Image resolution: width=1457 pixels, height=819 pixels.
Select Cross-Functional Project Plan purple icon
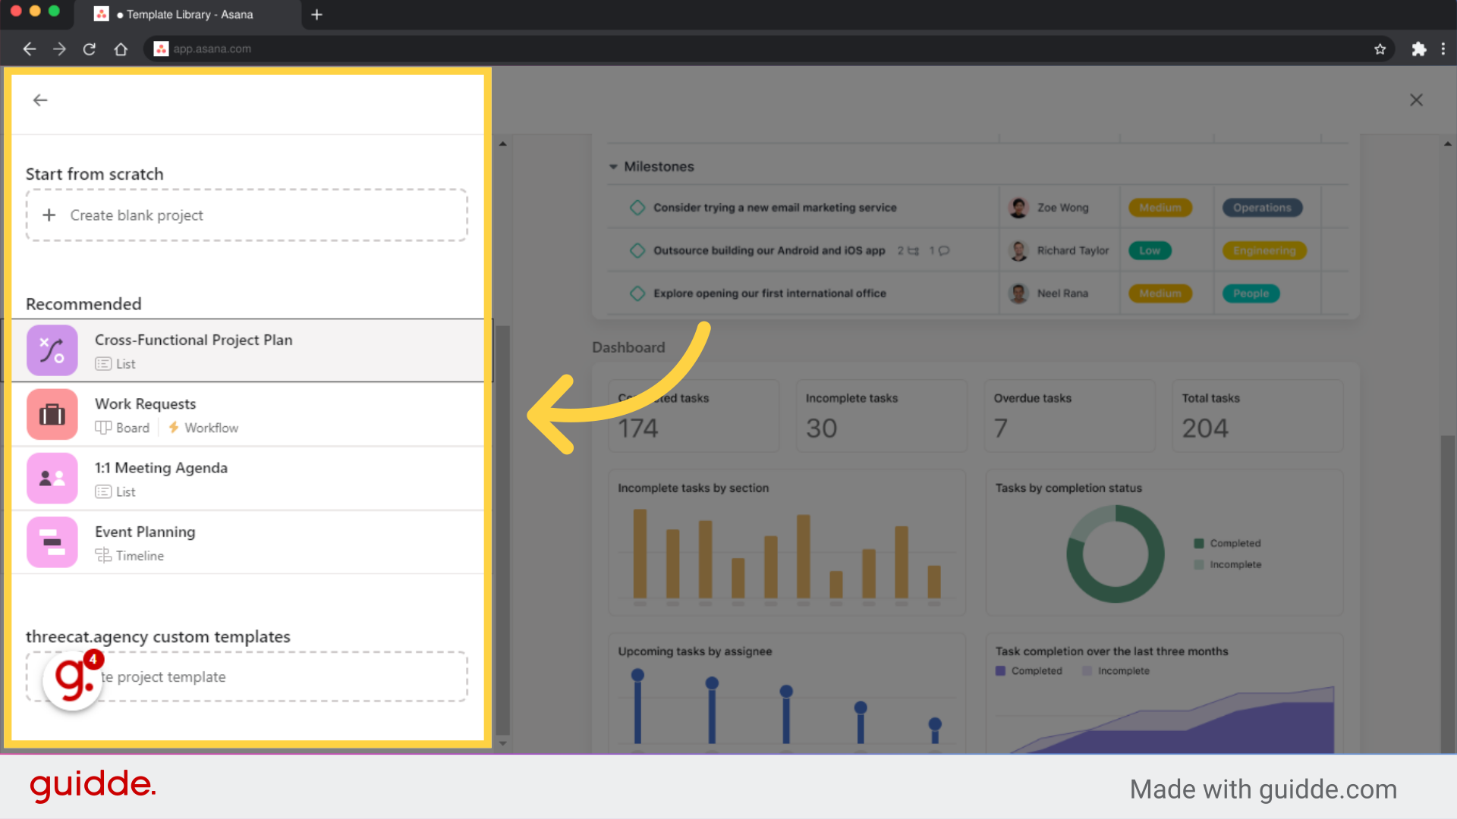coord(52,350)
